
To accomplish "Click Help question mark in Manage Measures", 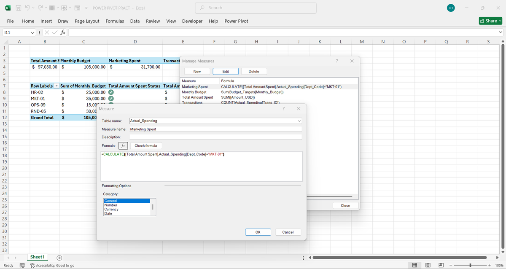I will (x=337, y=61).
